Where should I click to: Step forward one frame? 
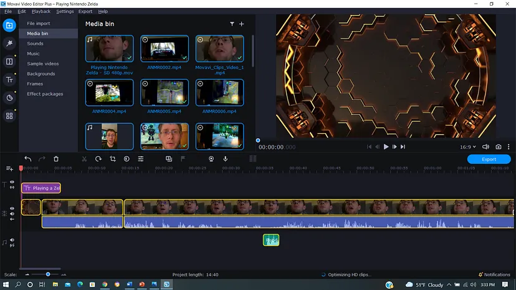(394, 147)
